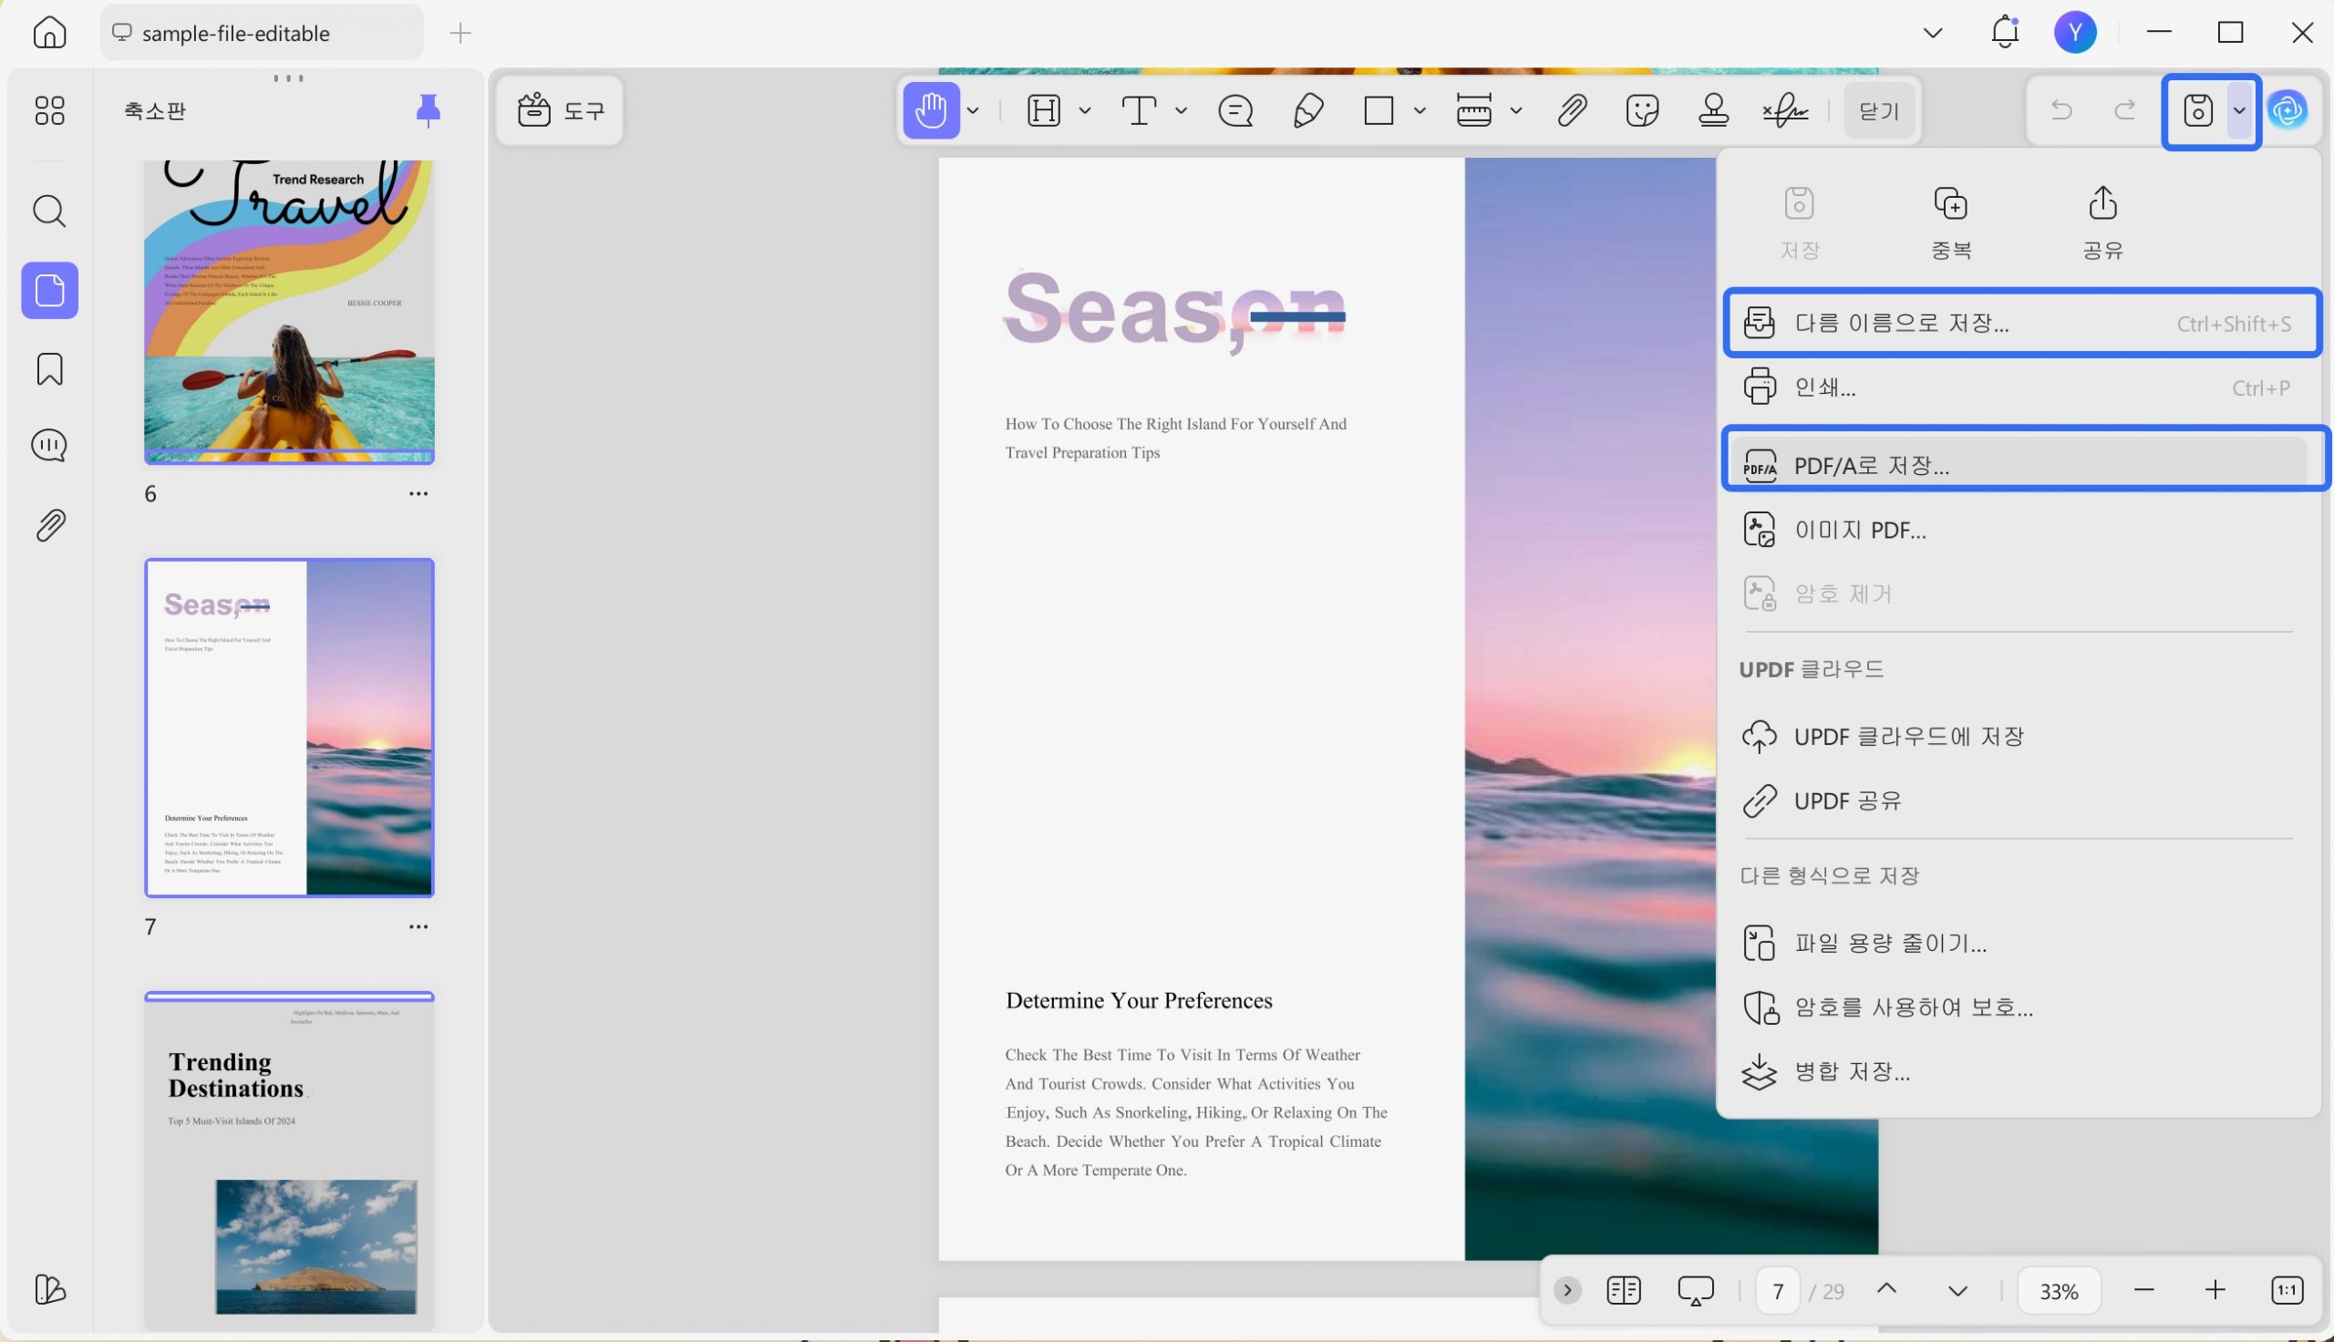The width and height of the screenshot is (2334, 1342).
Task: Expand the save button dropdown arrow
Action: coord(2239,110)
